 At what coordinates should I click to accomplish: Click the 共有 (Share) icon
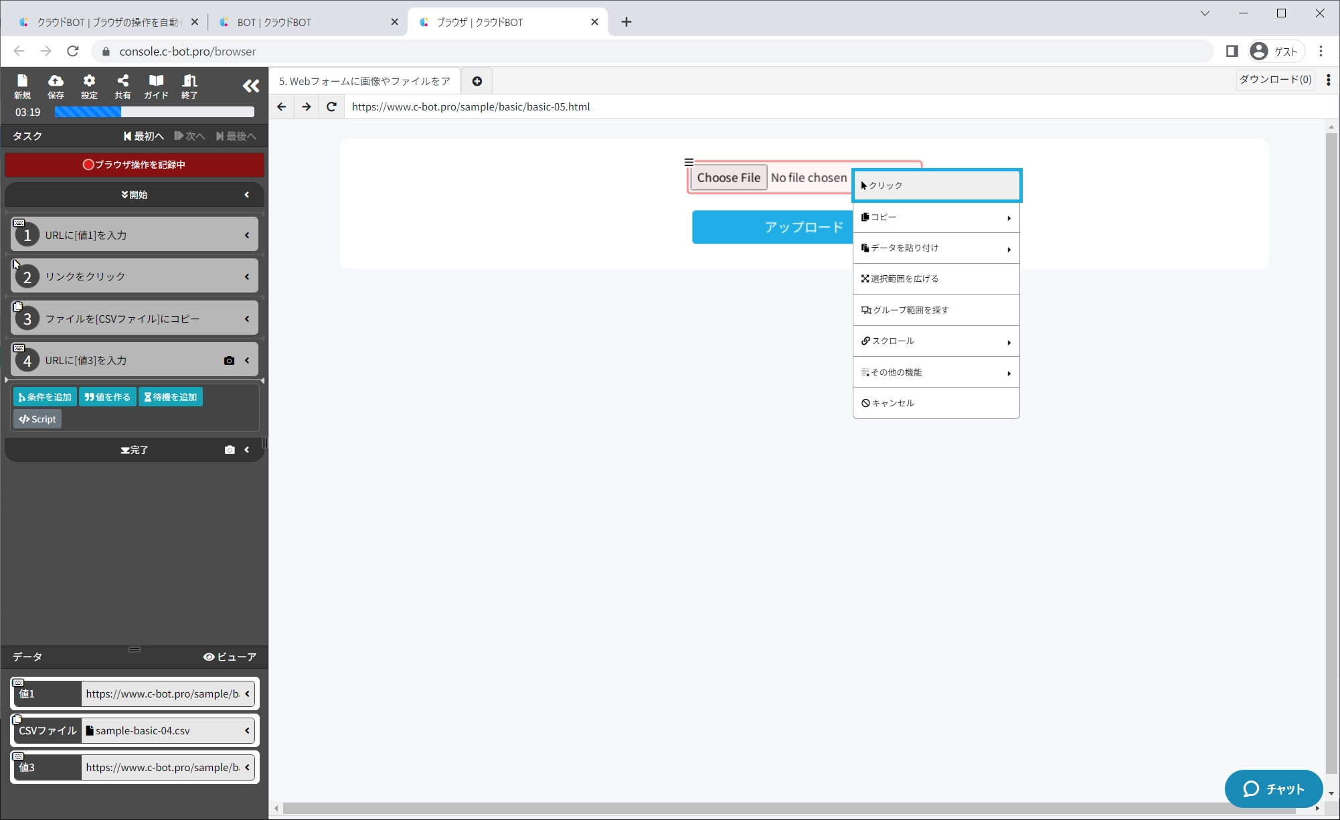tap(122, 86)
